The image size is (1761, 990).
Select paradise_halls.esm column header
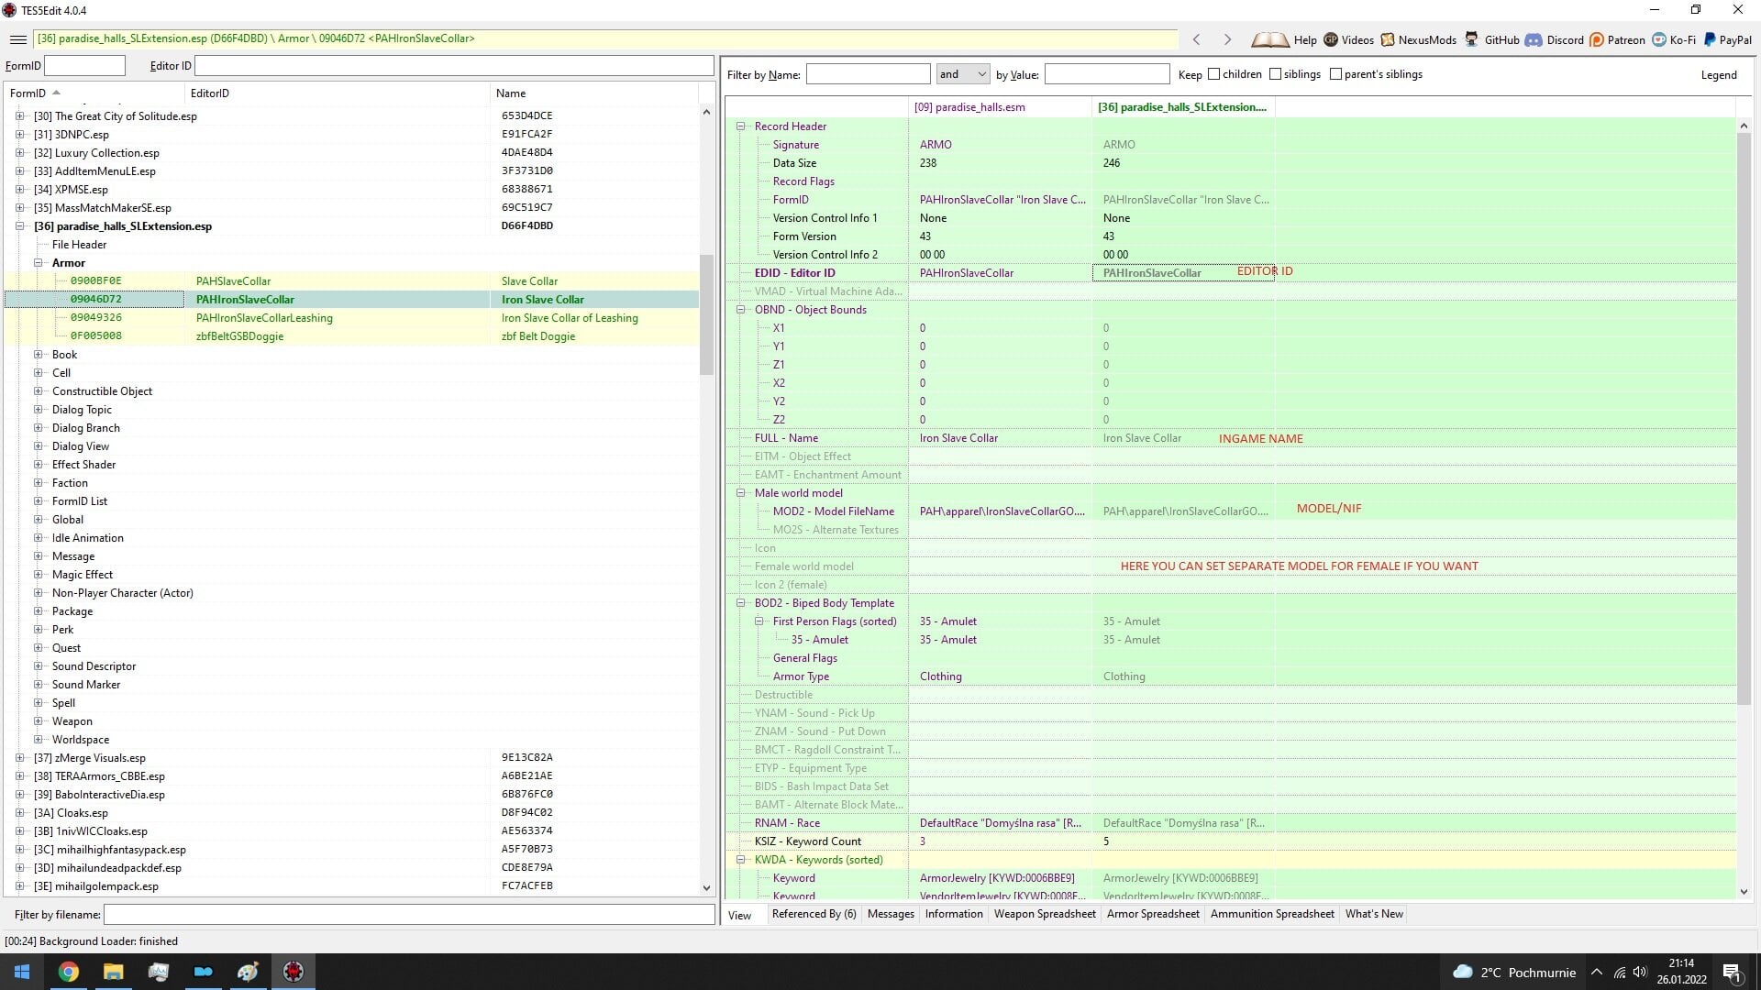pyautogui.click(x=1000, y=107)
